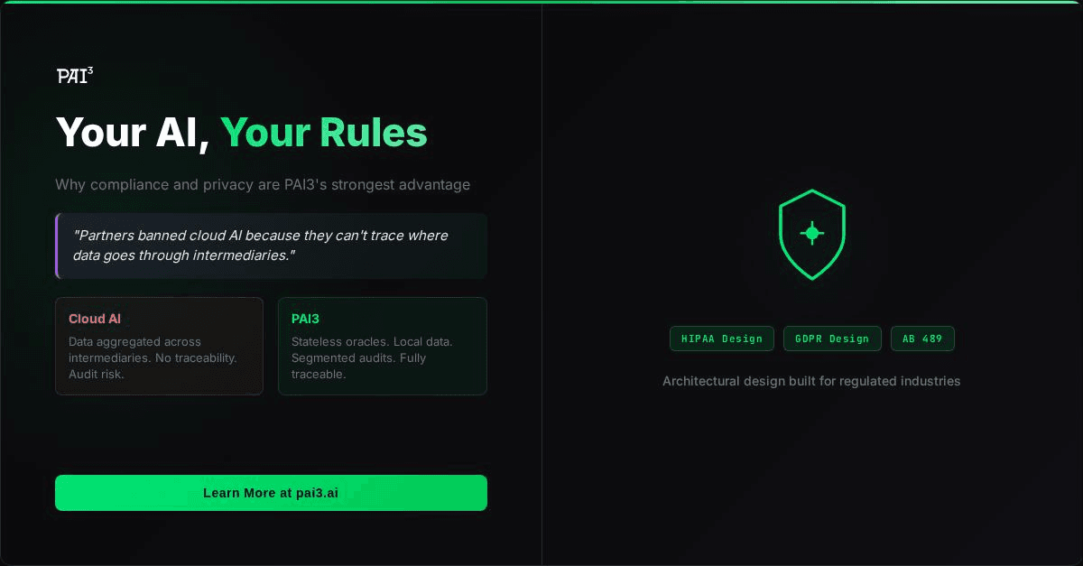
Task: Click the green PAI3 comparison card title
Action: [305, 319]
